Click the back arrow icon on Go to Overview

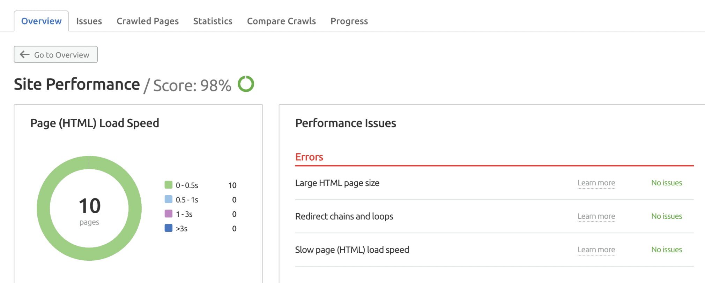pos(24,54)
